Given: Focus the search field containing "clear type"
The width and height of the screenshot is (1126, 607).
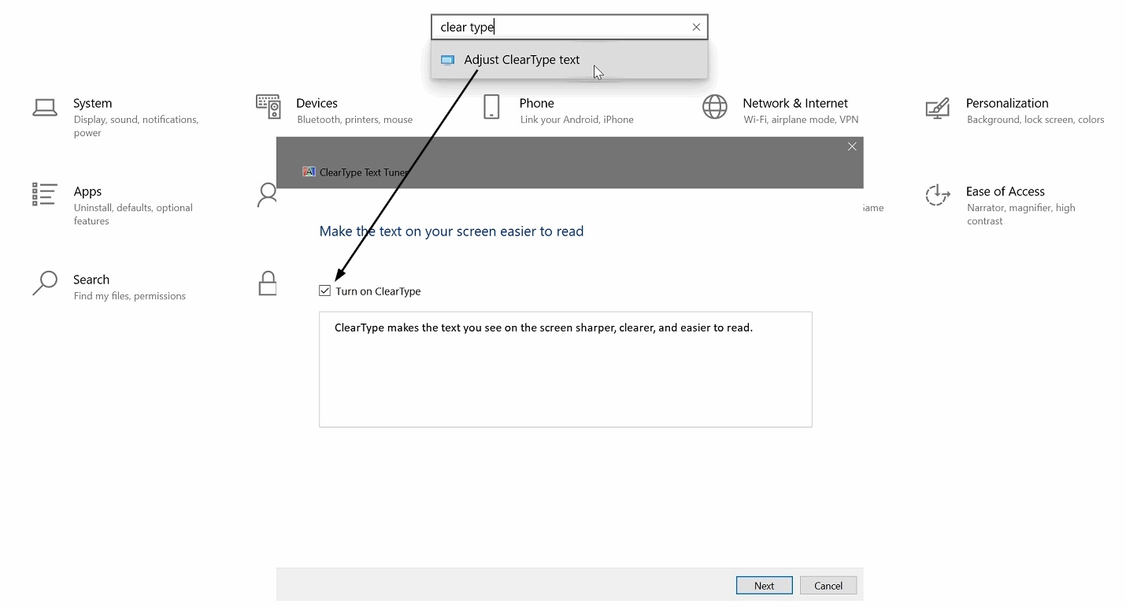Looking at the screenshot, I should pyautogui.click(x=569, y=27).
